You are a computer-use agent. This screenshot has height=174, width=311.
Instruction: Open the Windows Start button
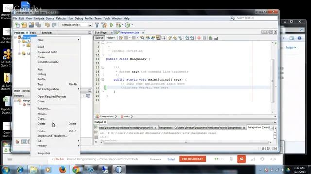point(6,170)
